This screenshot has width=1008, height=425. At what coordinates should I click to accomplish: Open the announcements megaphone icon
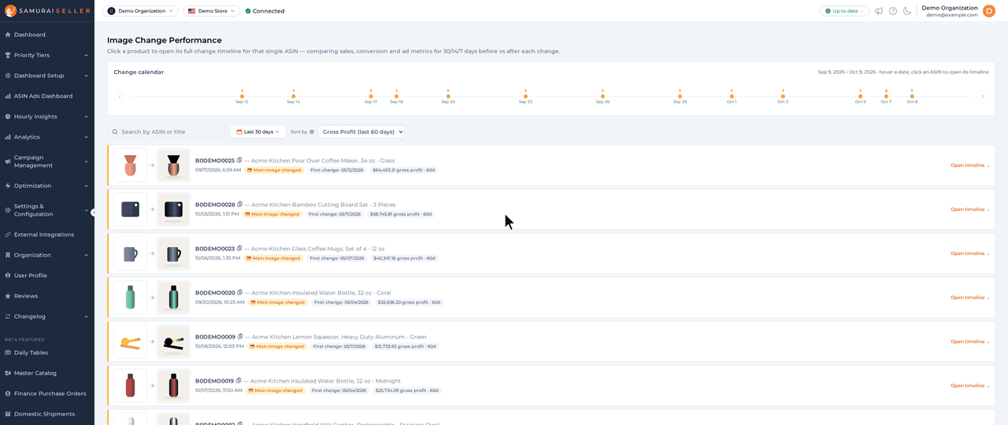coord(879,11)
